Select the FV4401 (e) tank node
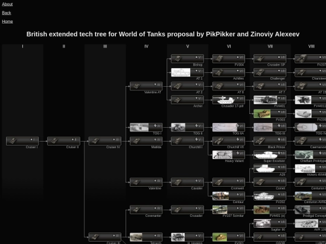326x244 pixels. point(270,210)
